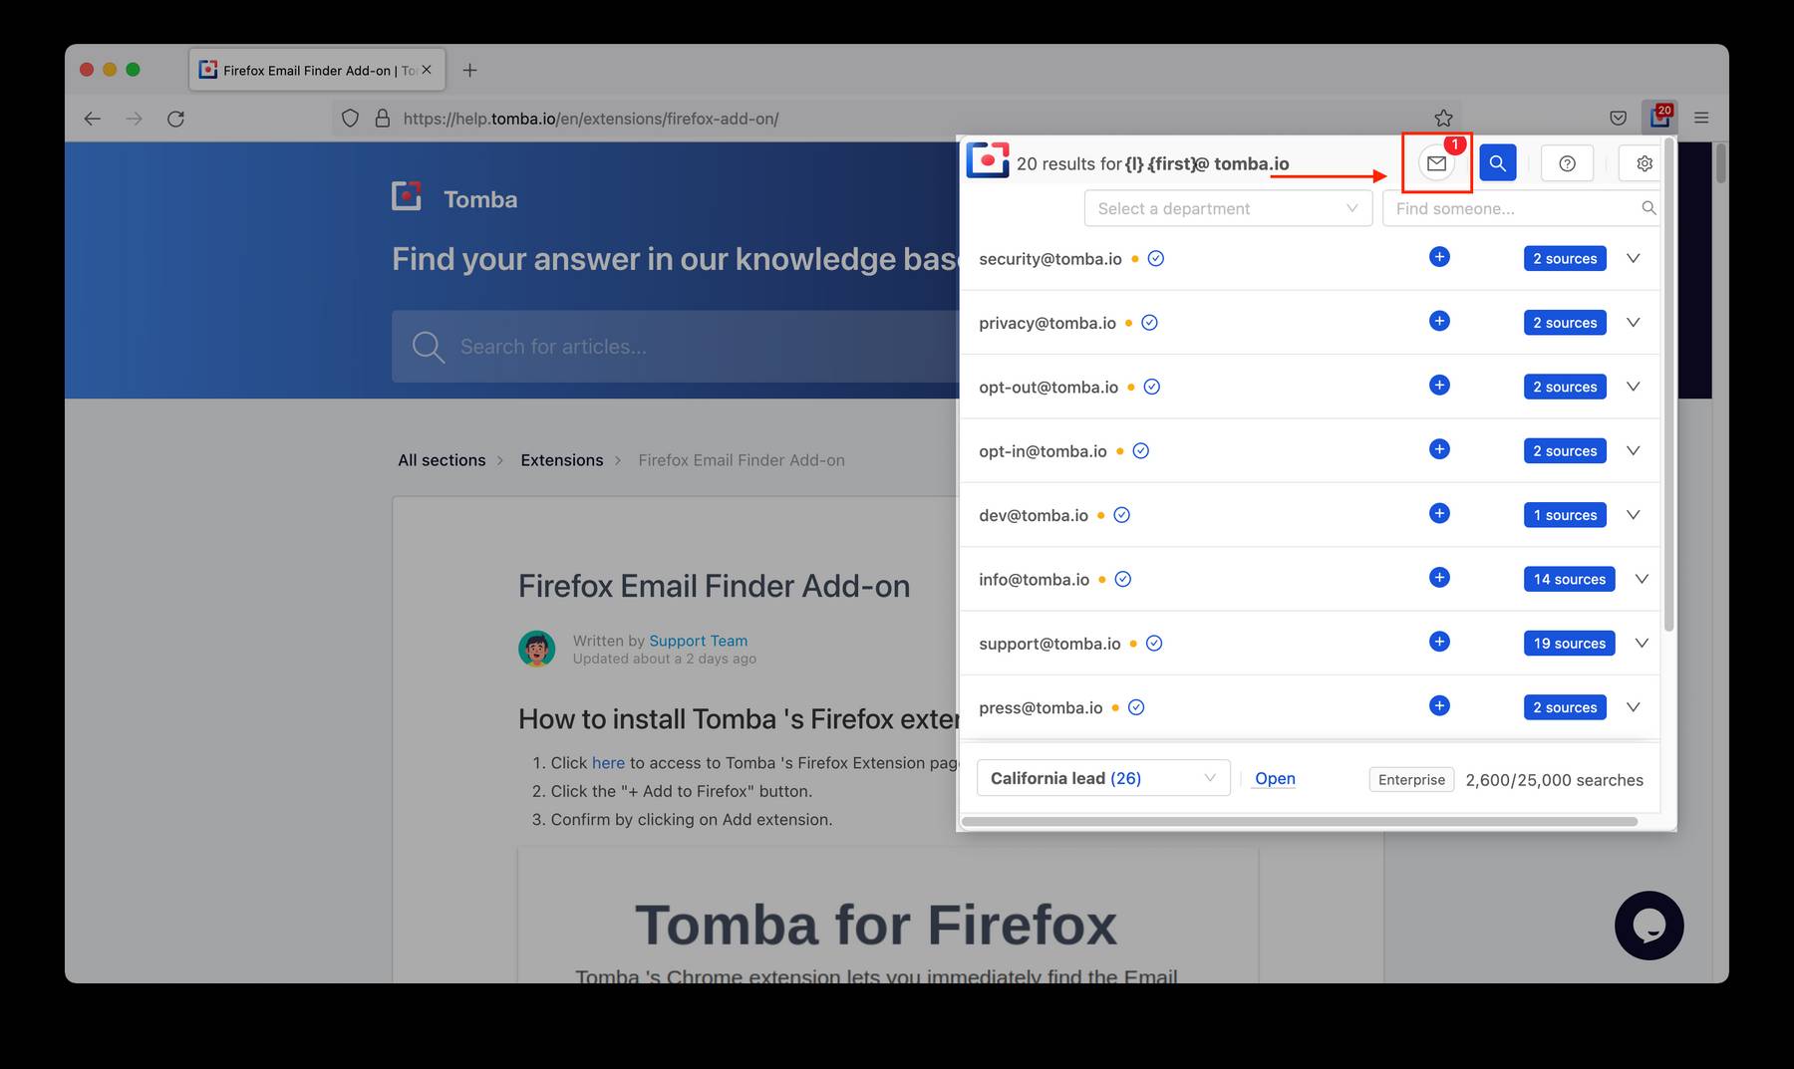Screen dimensions: 1794x1069
Task: Add security@tomba.io with the plus button
Action: [1439, 257]
